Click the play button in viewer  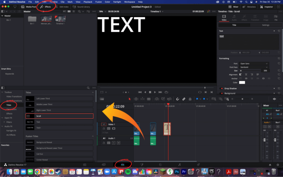click(155, 92)
